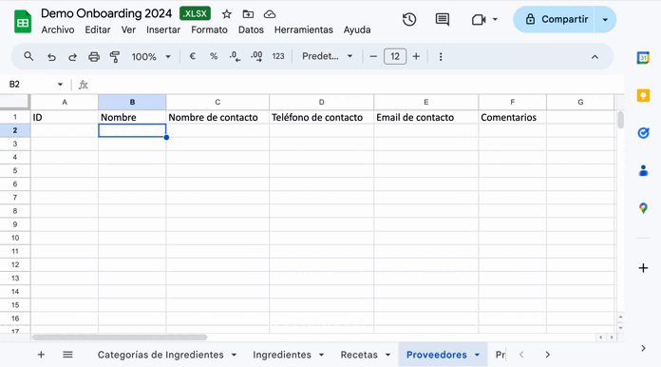Screen dimensions: 661x367
Task: Open Google Keep side panel
Action: coord(643,96)
